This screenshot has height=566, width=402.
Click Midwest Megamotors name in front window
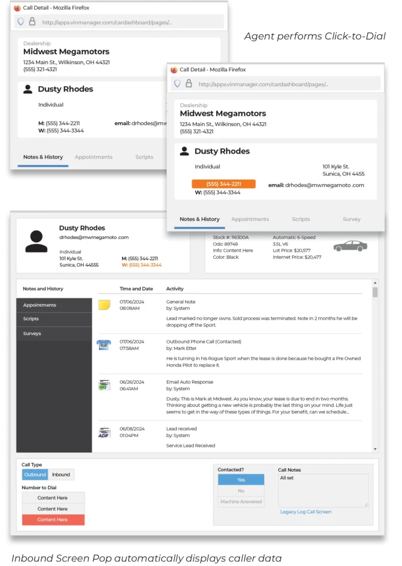(x=223, y=113)
